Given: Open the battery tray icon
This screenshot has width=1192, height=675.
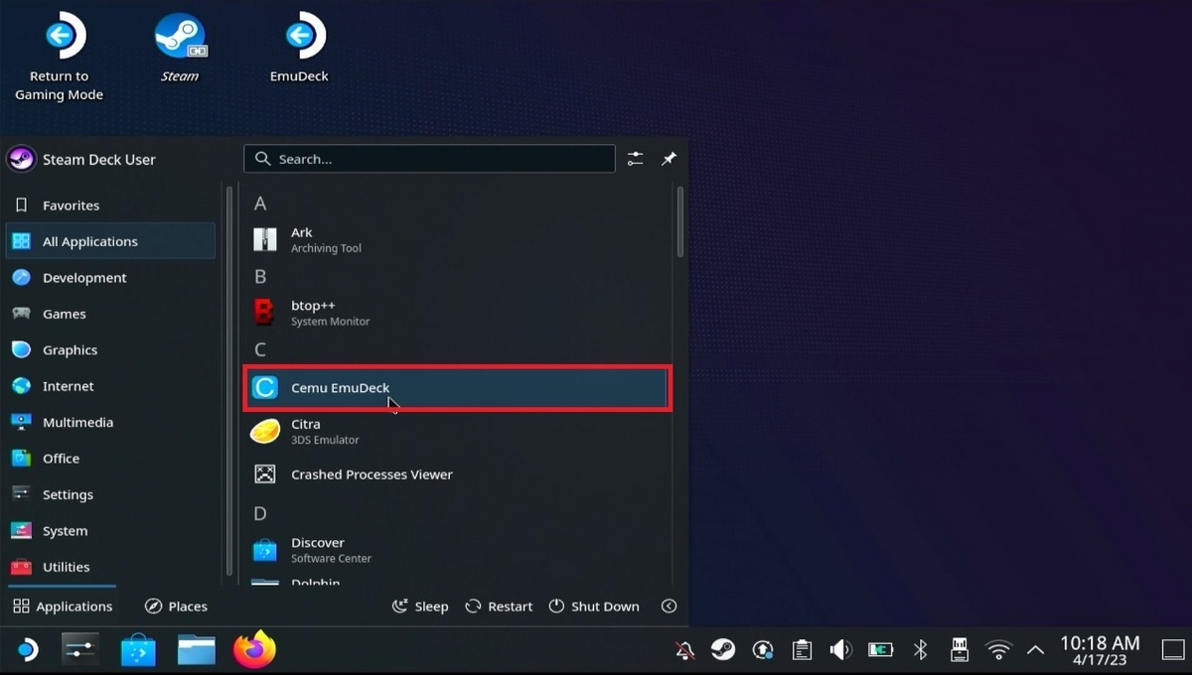Looking at the screenshot, I should [x=880, y=650].
